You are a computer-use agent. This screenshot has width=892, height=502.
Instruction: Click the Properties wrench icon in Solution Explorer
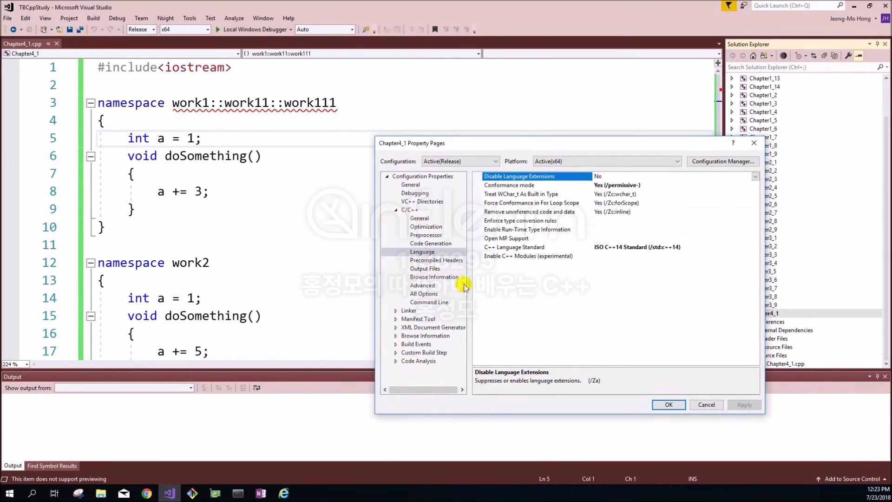tap(848, 56)
